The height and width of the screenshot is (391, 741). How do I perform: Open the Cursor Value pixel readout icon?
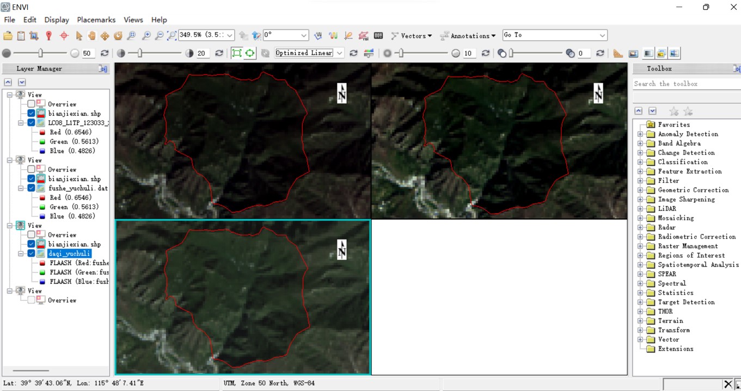[378, 35]
